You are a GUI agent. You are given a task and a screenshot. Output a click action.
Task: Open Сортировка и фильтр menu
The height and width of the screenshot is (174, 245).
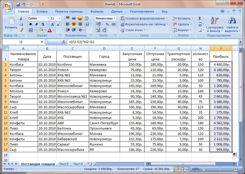[215, 24]
